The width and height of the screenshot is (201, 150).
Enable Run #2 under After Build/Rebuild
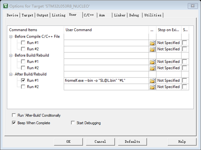23,87
